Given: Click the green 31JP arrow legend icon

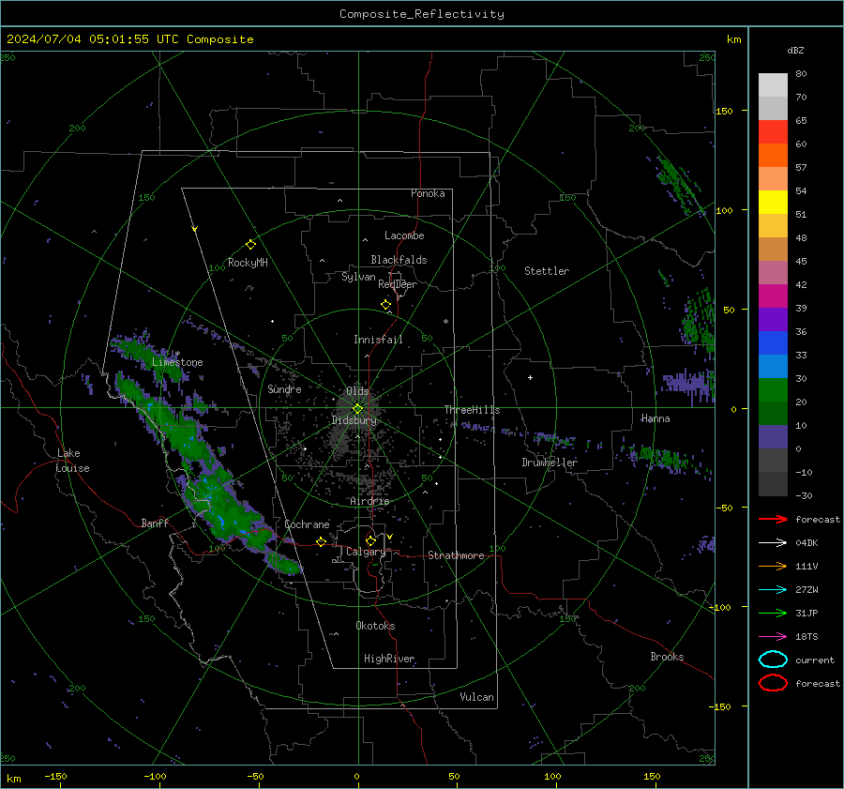Looking at the screenshot, I should (773, 613).
